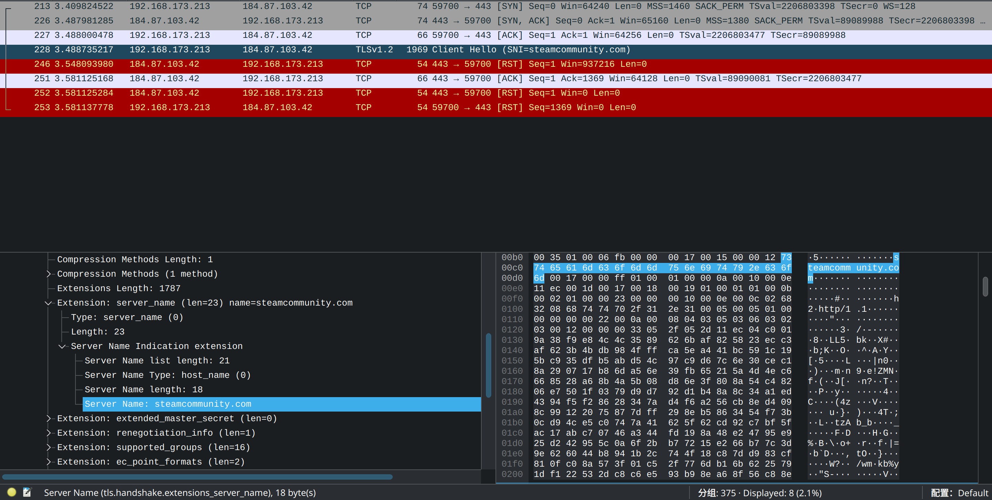
Task: Click the packet details vertical scrollbar
Action: pyautogui.click(x=488, y=365)
